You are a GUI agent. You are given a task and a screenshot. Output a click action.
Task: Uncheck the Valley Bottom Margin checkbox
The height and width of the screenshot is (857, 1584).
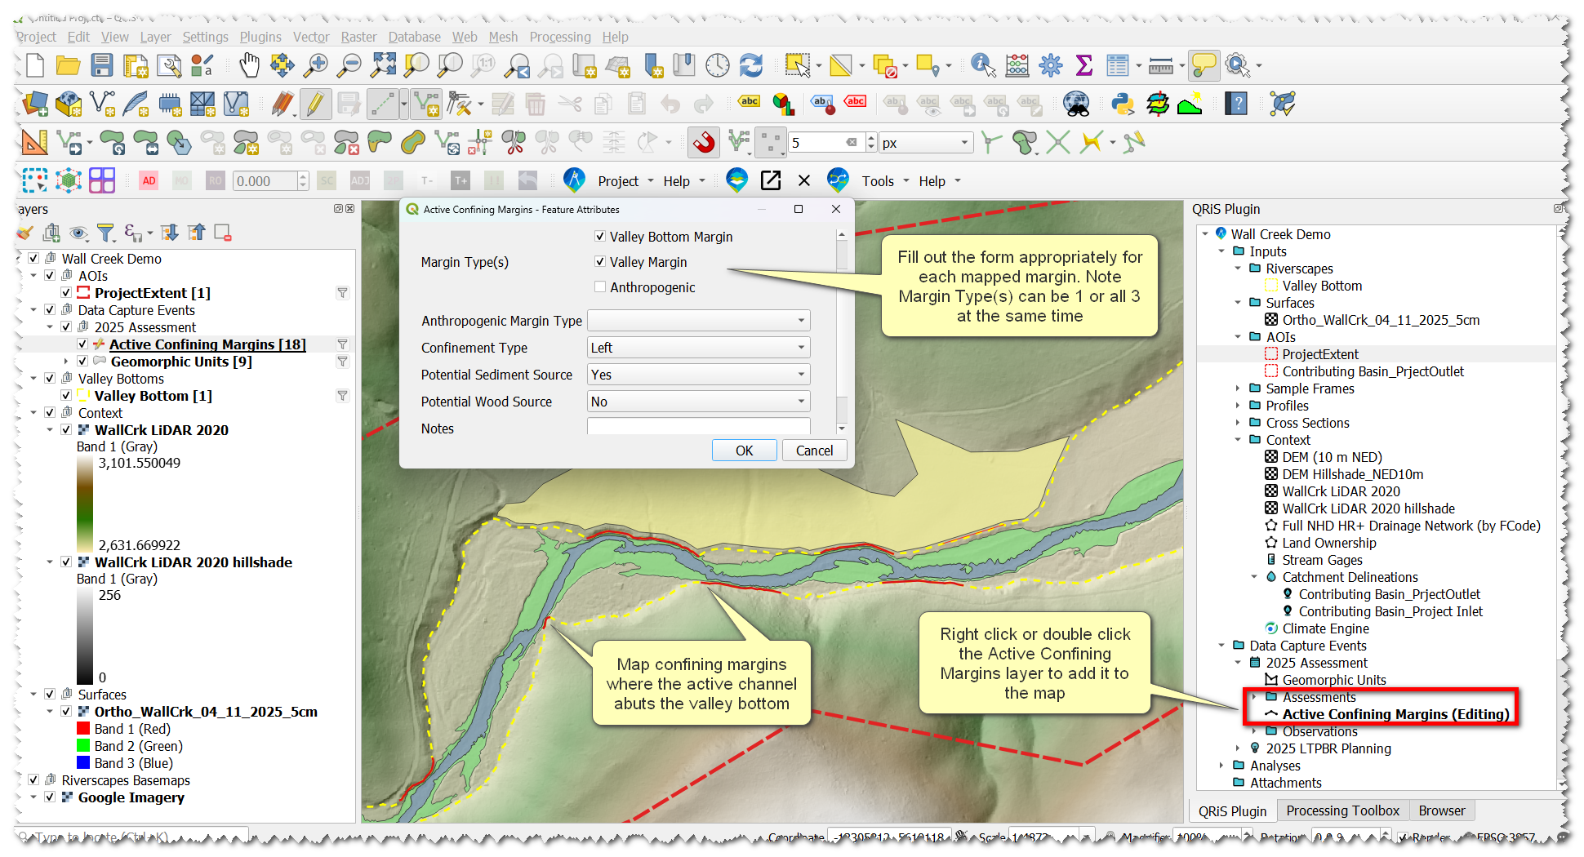point(600,236)
